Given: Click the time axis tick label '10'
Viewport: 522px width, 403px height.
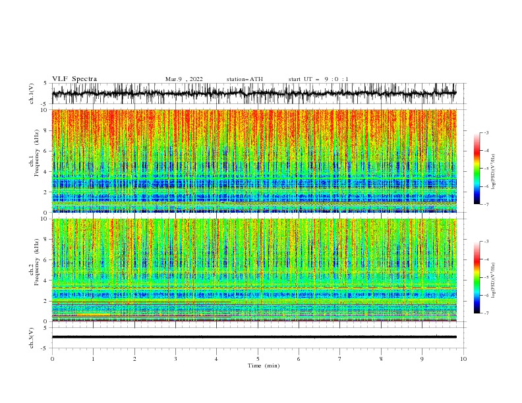Looking at the screenshot, I should (463, 359).
